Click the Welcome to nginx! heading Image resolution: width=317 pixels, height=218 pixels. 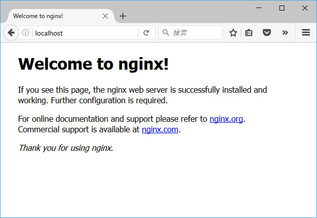click(93, 64)
